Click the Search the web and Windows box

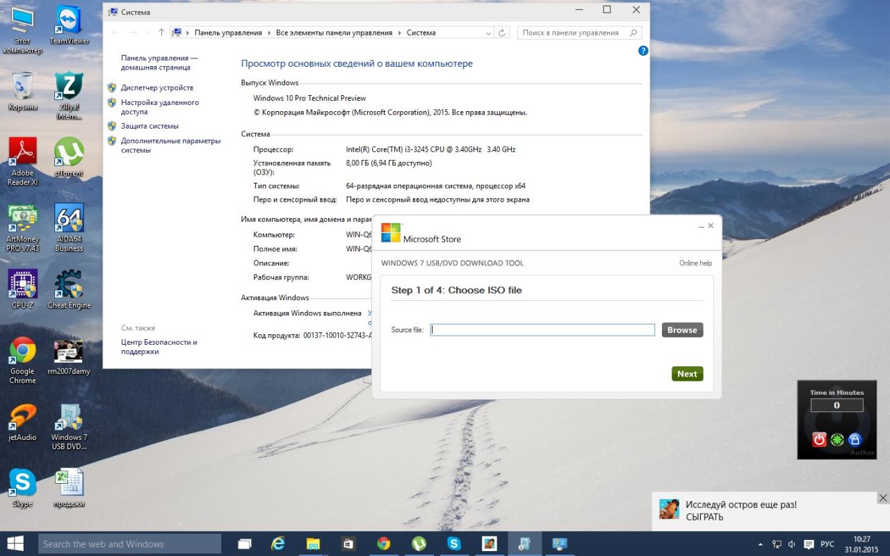click(x=129, y=543)
